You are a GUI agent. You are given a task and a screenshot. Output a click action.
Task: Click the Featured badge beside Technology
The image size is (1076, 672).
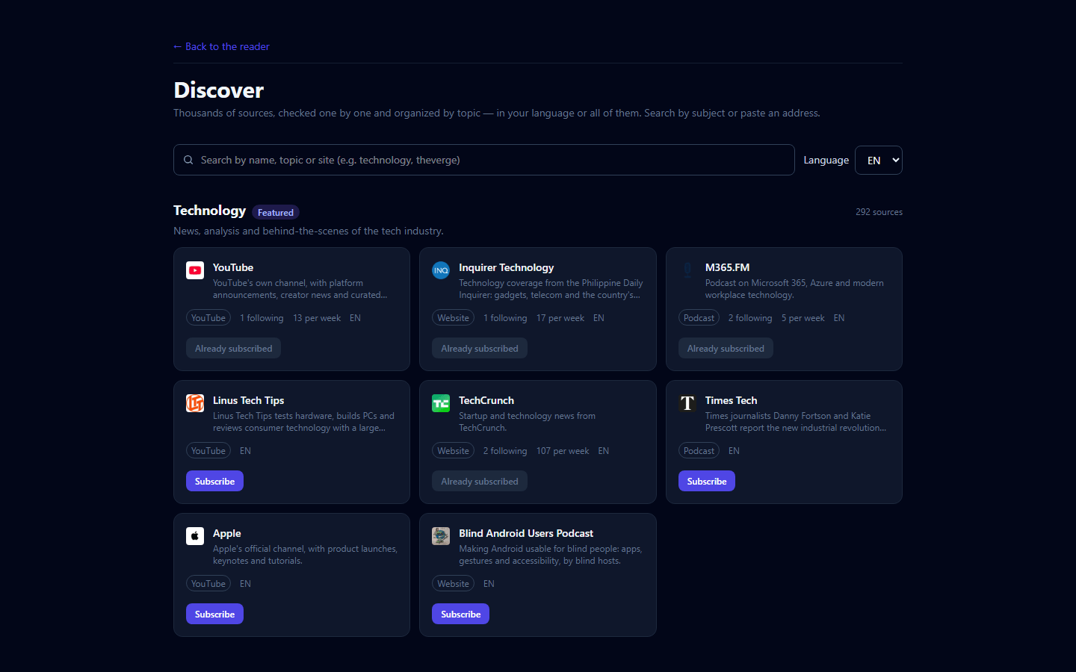pyautogui.click(x=276, y=213)
